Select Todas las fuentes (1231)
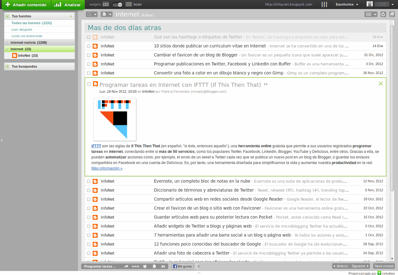Screen dimensions: 398x275 coord(32,23)
